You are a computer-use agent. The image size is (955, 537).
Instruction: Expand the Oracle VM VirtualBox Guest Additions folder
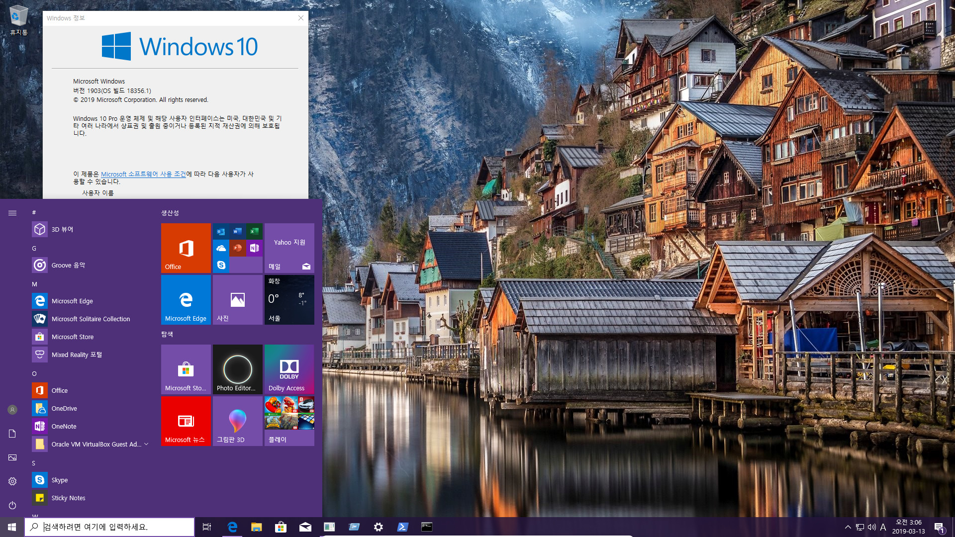(x=90, y=444)
